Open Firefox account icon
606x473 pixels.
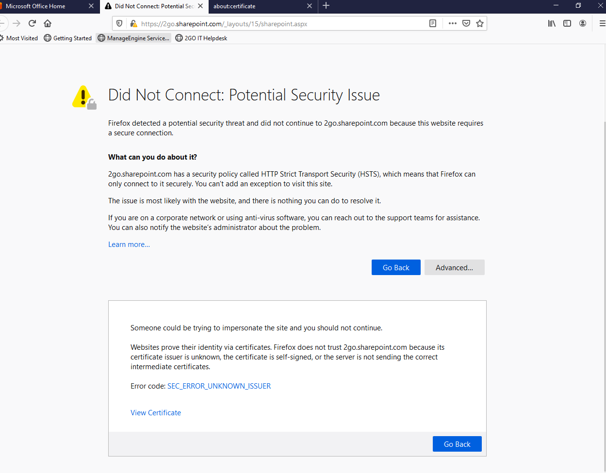tap(583, 23)
